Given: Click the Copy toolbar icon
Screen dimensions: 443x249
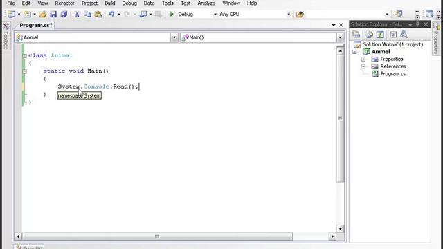Looking at the screenshot, I should (88, 14).
